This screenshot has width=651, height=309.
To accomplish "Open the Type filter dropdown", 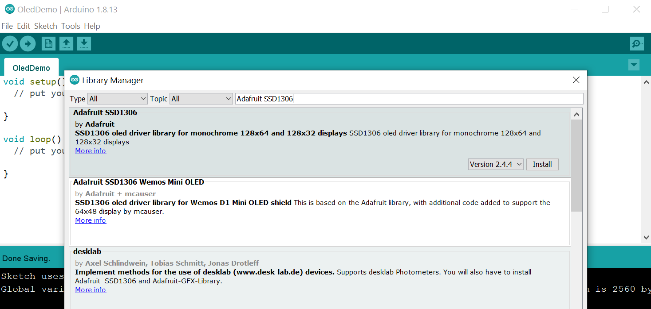I will pyautogui.click(x=118, y=99).
